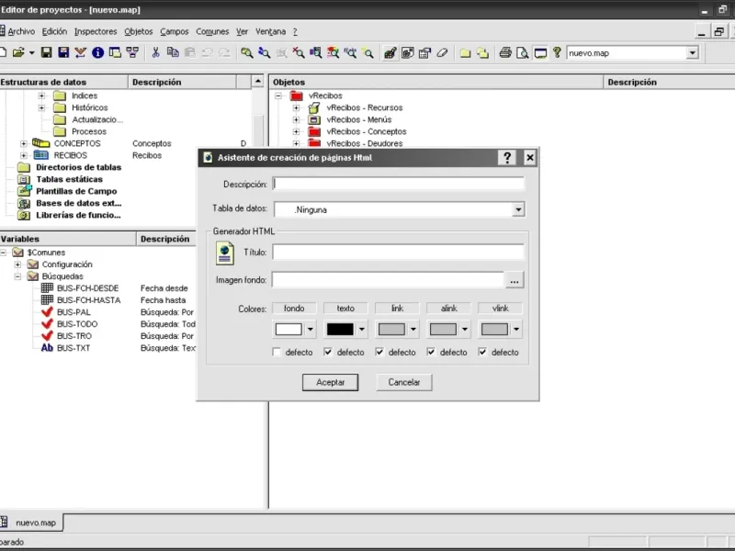The height and width of the screenshot is (551, 735).
Task: Open the vlink color dropdown arrow
Action: [x=516, y=330]
